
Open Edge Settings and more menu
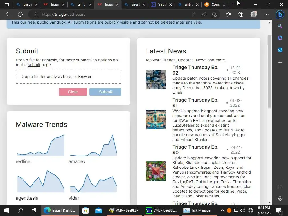(267, 14)
